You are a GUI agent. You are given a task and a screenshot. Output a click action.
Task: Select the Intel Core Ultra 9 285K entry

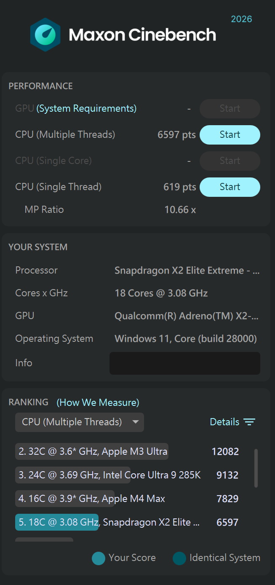(109, 475)
